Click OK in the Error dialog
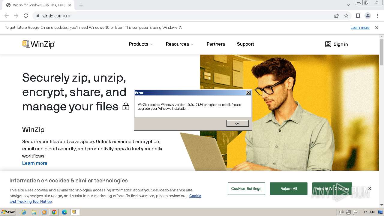 (x=238, y=123)
